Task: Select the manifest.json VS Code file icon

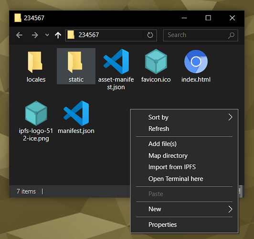Action: click(x=76, y=113)
